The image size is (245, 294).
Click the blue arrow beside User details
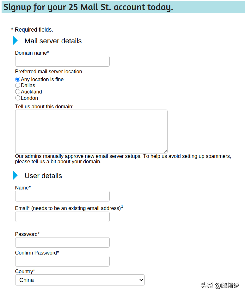coord(15,175)
